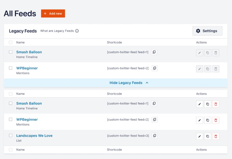Tick the Landscapes We Love checkbox

tap(11, 136)
